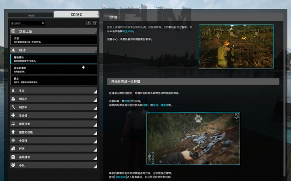Clear the search field with X
Viewport: 291px width, 181px height.
43,23
